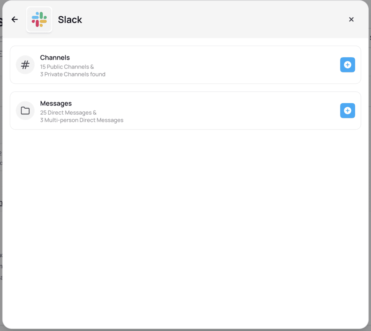
Task: Click the '25 Direct Messages &' text
Action: coord(68,113)
